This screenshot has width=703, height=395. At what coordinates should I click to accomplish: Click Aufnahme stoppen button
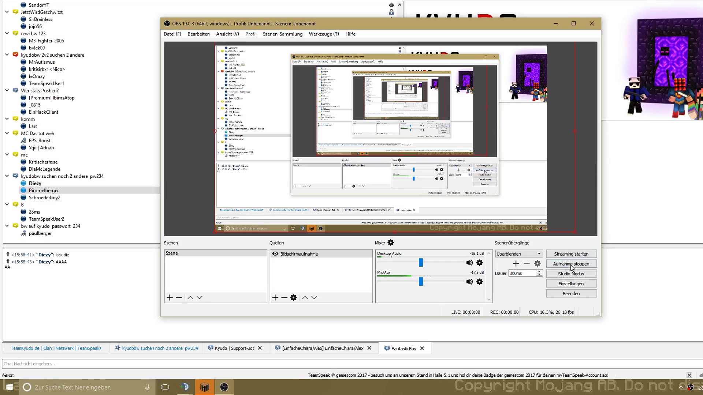571,264
